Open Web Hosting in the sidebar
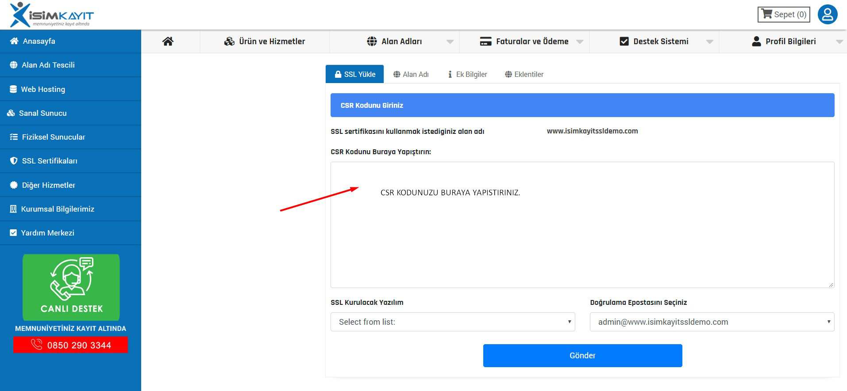 [70, 89]
